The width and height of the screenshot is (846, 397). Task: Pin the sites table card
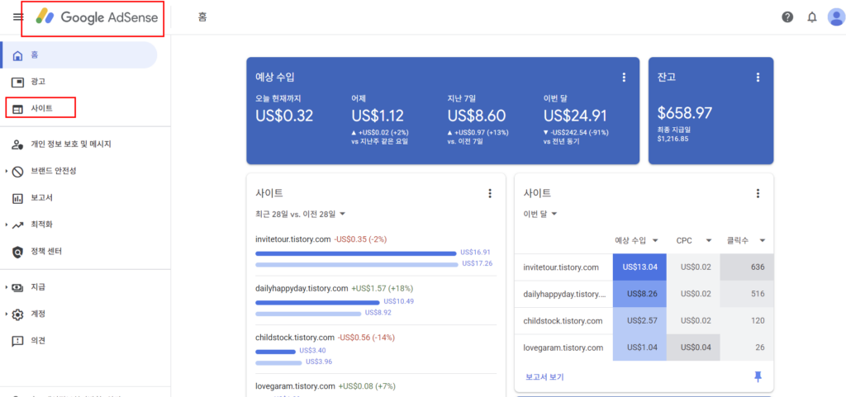click(758, 377)
